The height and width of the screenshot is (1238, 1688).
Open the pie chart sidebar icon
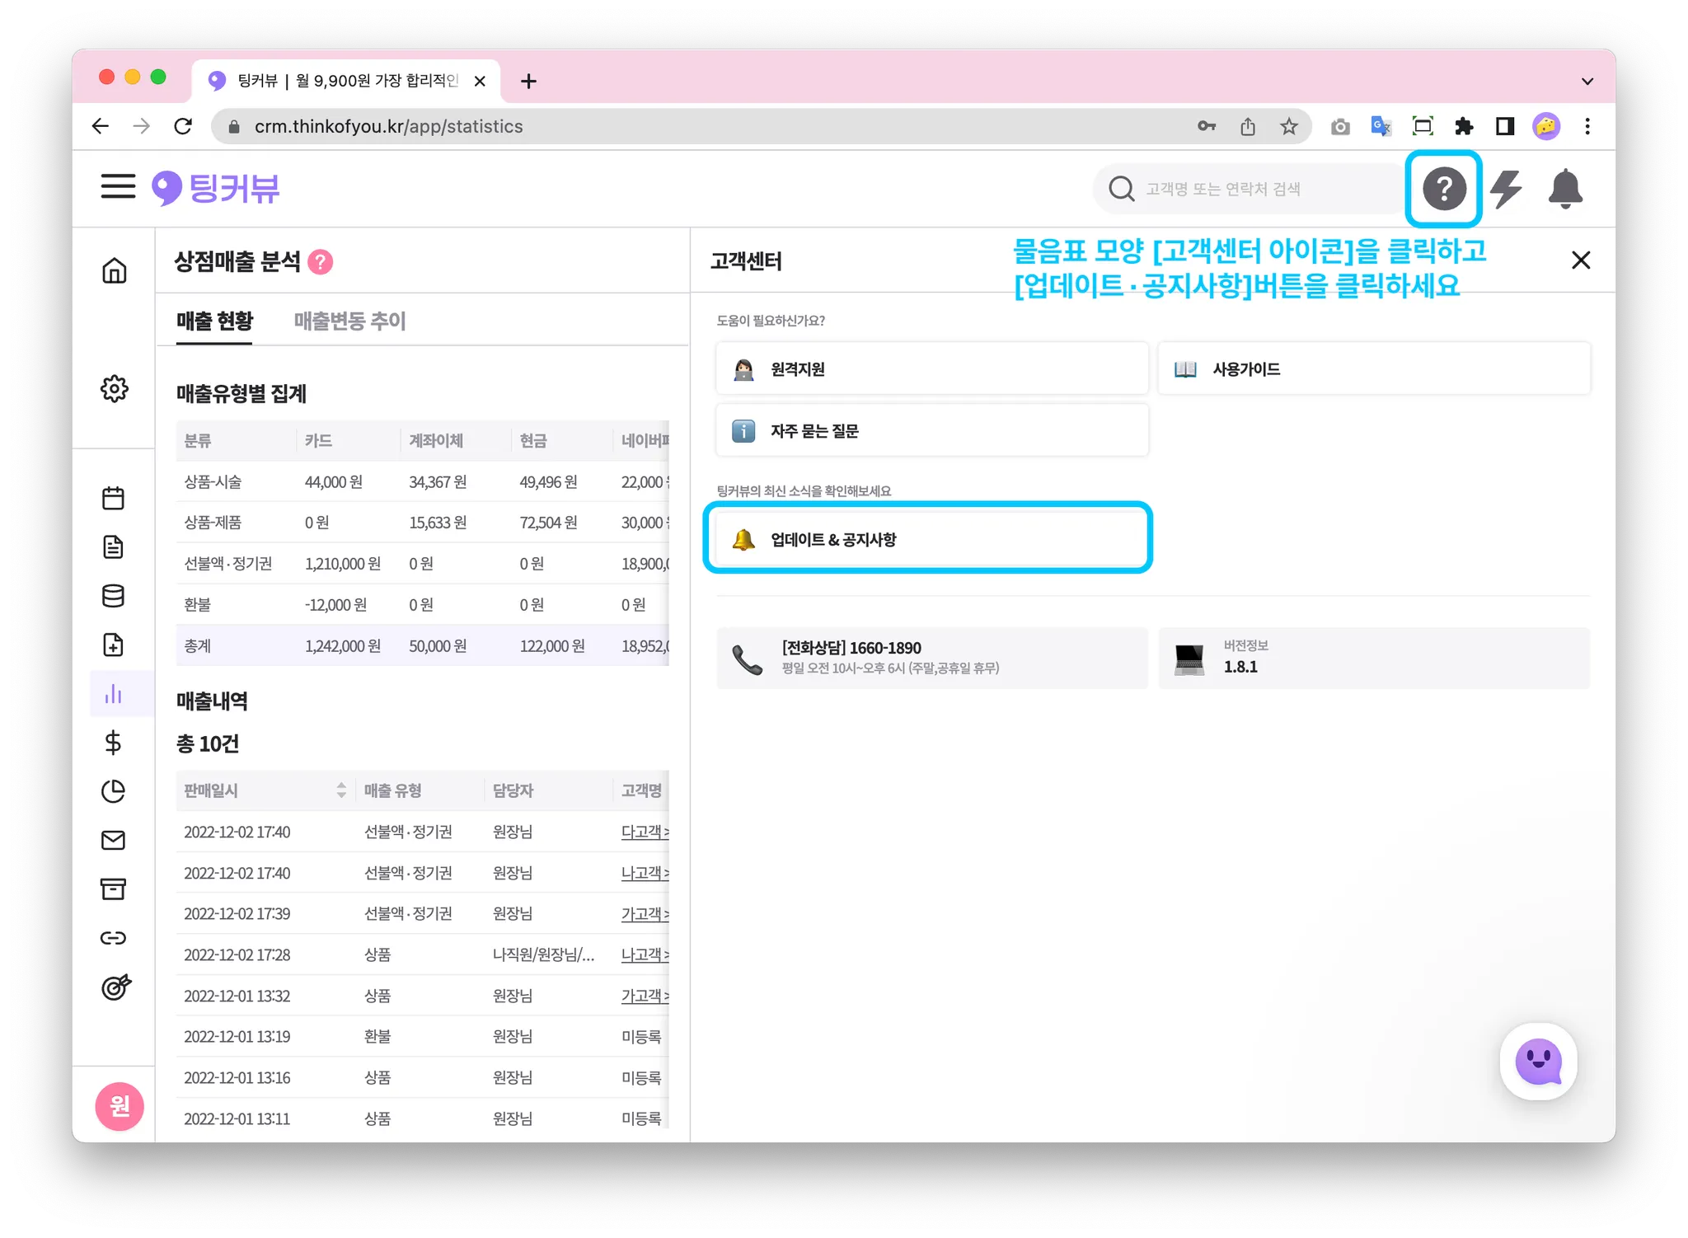(114, 791)
